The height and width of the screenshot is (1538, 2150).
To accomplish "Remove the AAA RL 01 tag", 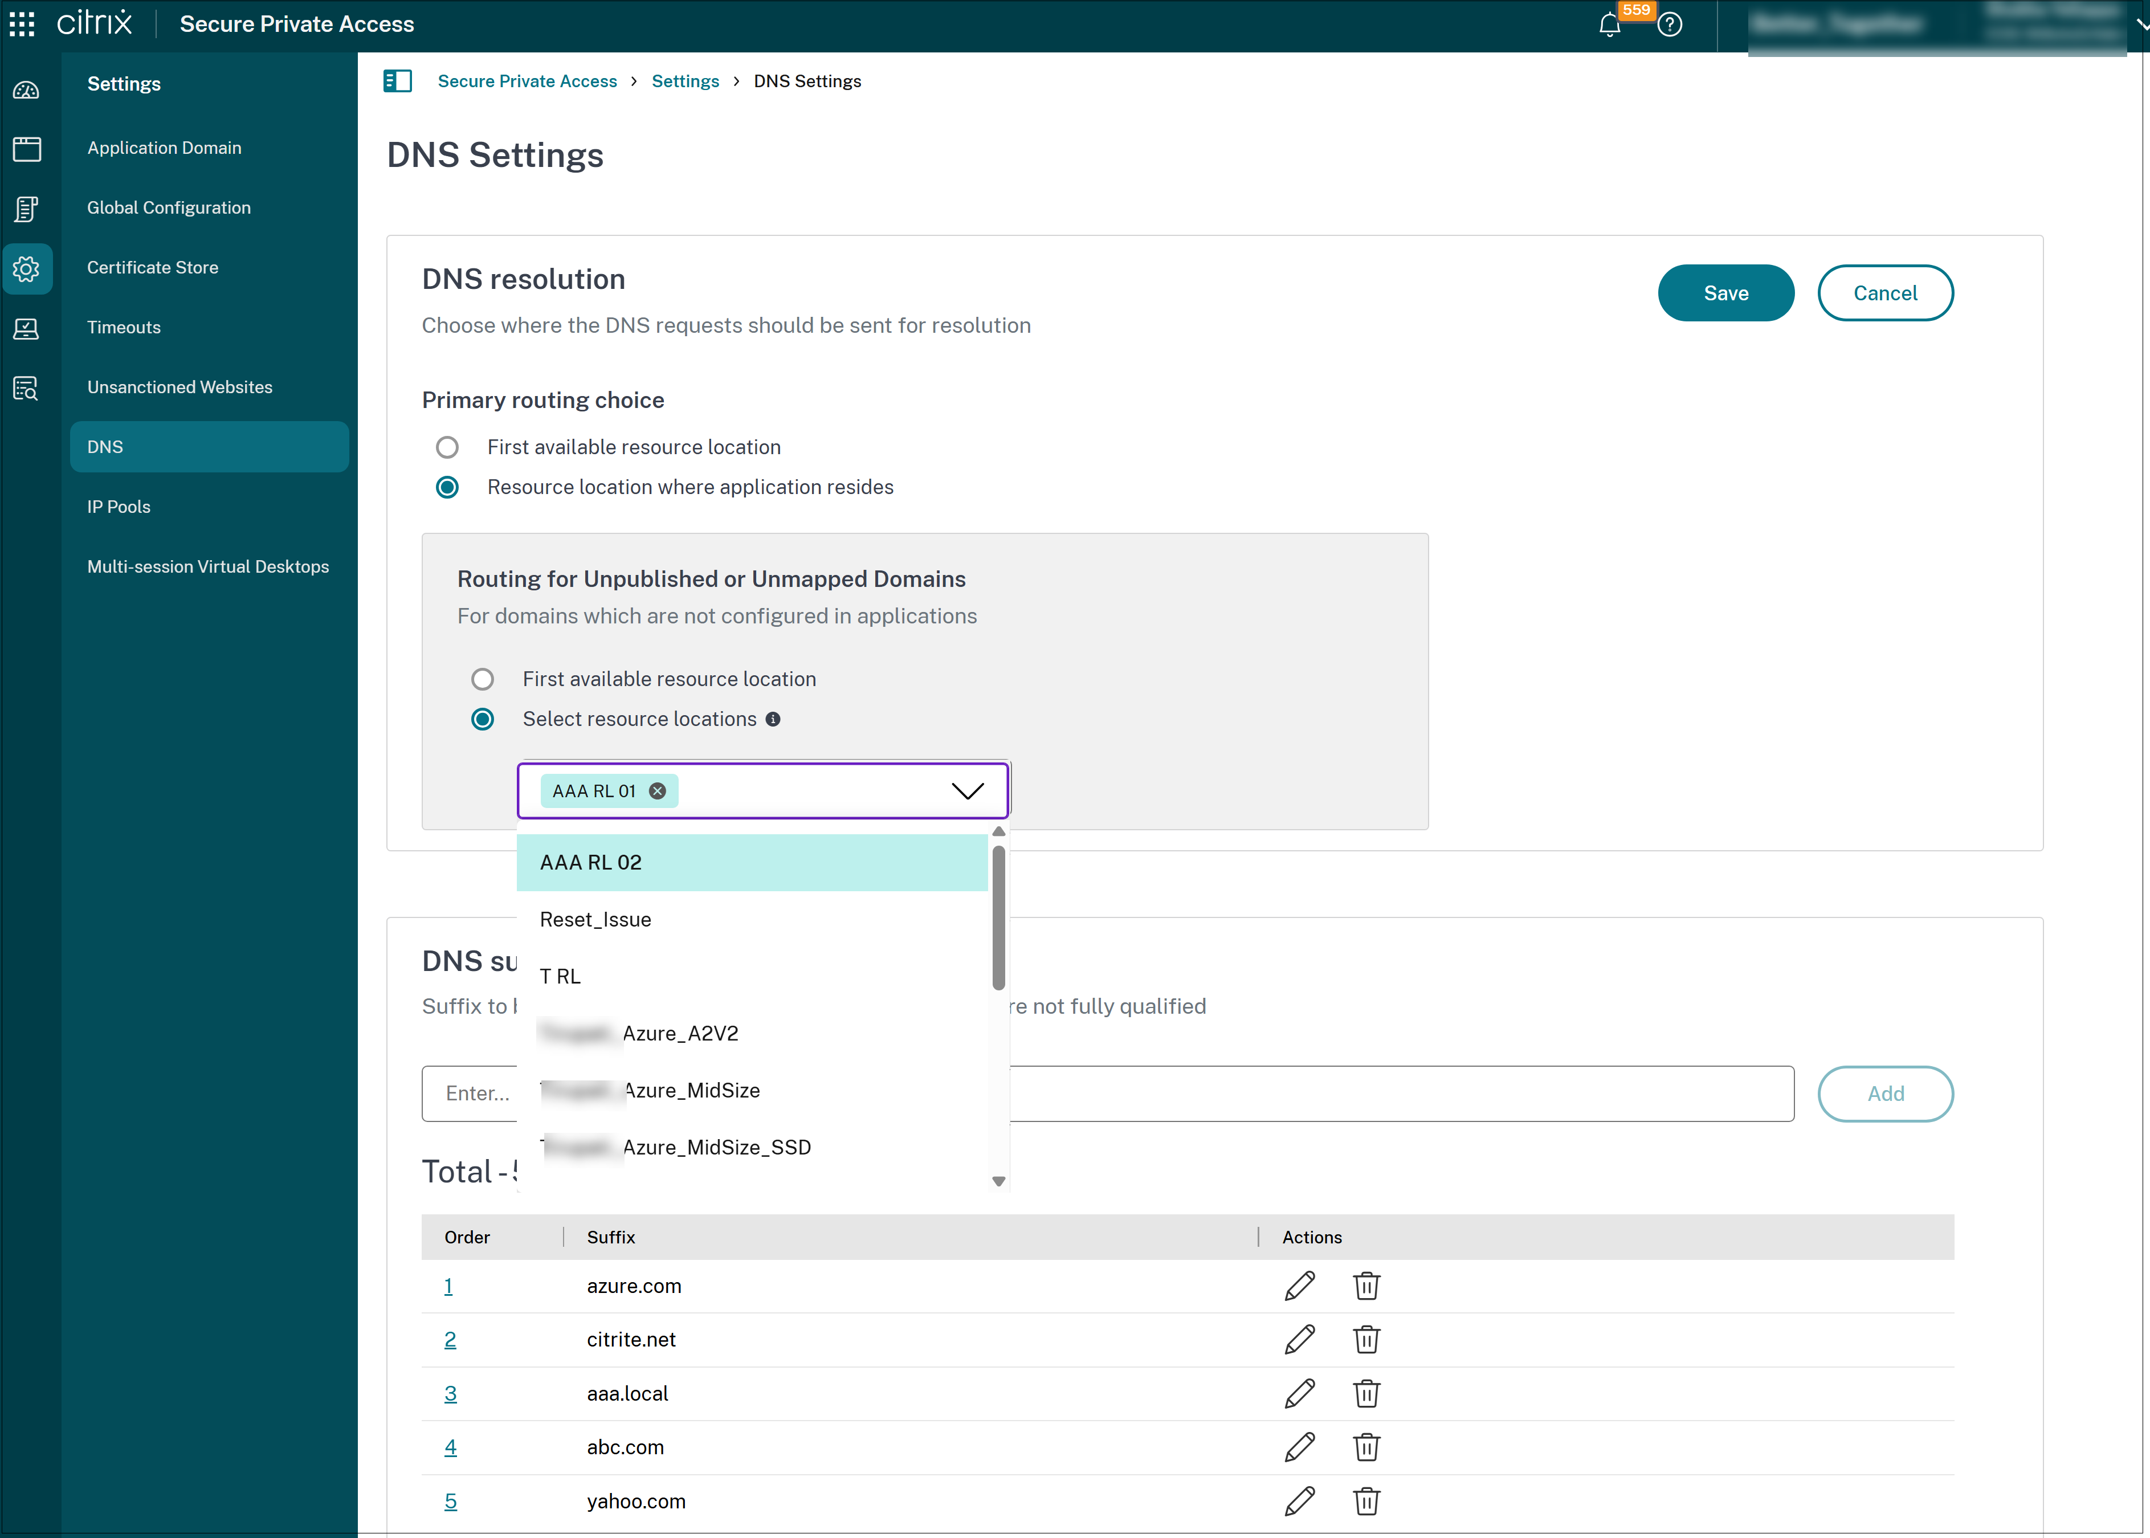I will (x=658, y=791).
